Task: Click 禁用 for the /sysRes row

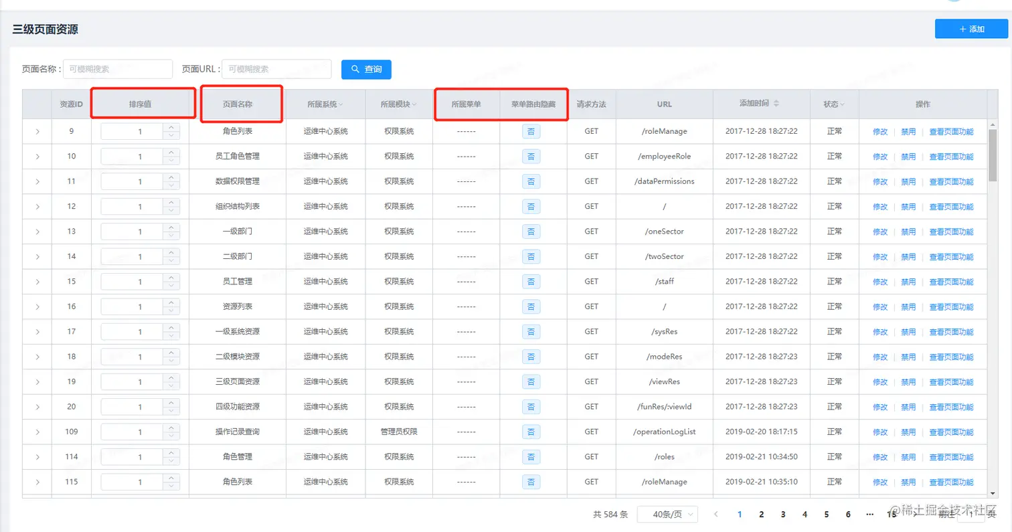Action: coord(908,333)
